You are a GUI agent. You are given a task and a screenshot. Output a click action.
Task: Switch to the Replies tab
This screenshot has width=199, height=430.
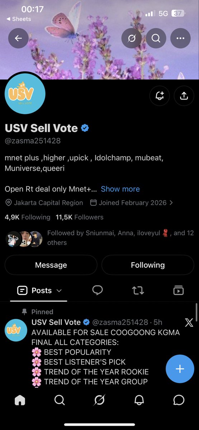(98, 290)
